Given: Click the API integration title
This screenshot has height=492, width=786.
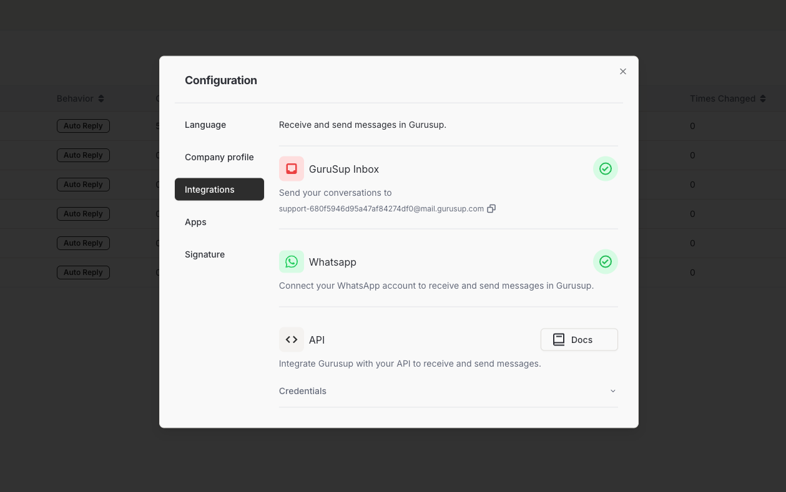Looking at the screenshot, I should click(x=317, y=340).
